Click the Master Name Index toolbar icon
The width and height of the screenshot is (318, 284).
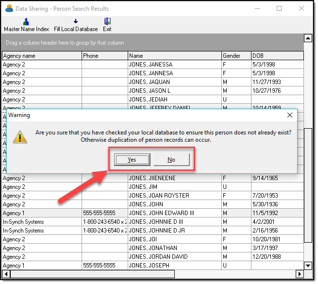[26, 21]
